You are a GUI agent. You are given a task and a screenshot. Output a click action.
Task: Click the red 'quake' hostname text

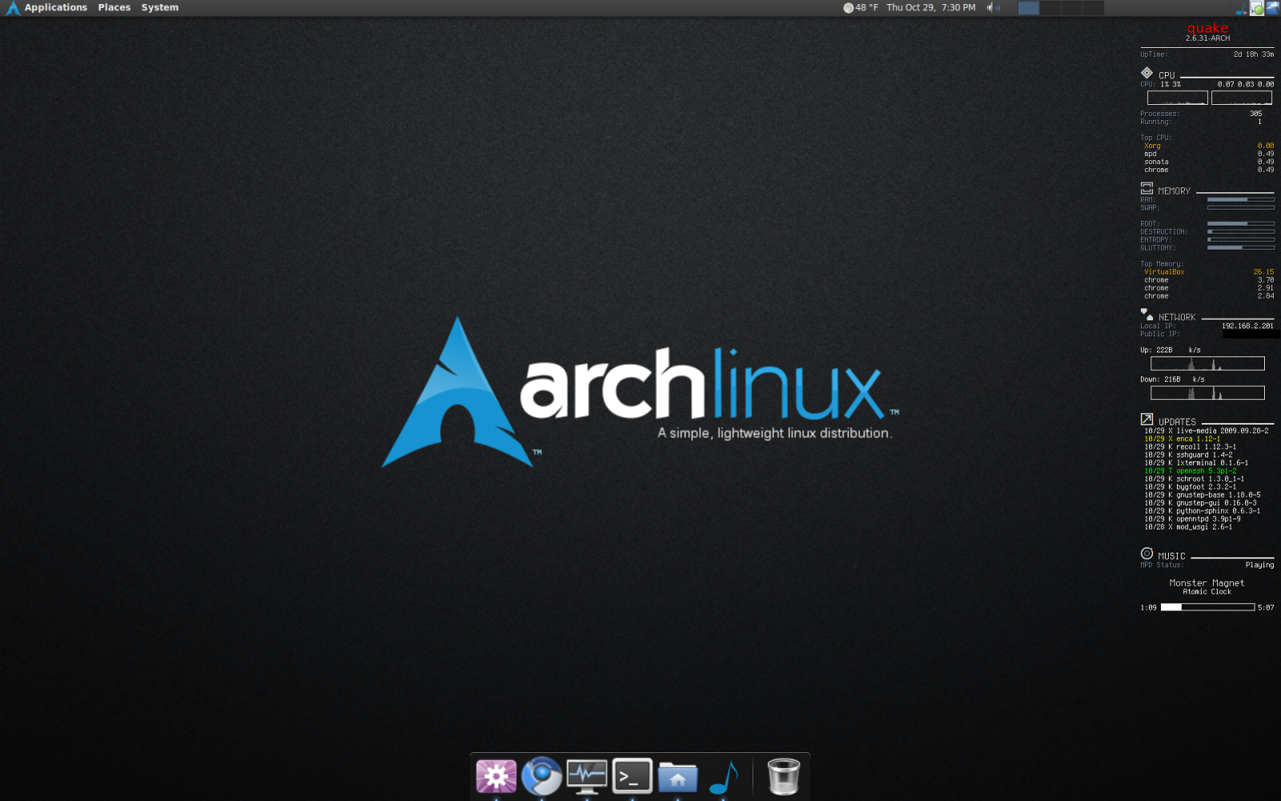point(1207,28)
